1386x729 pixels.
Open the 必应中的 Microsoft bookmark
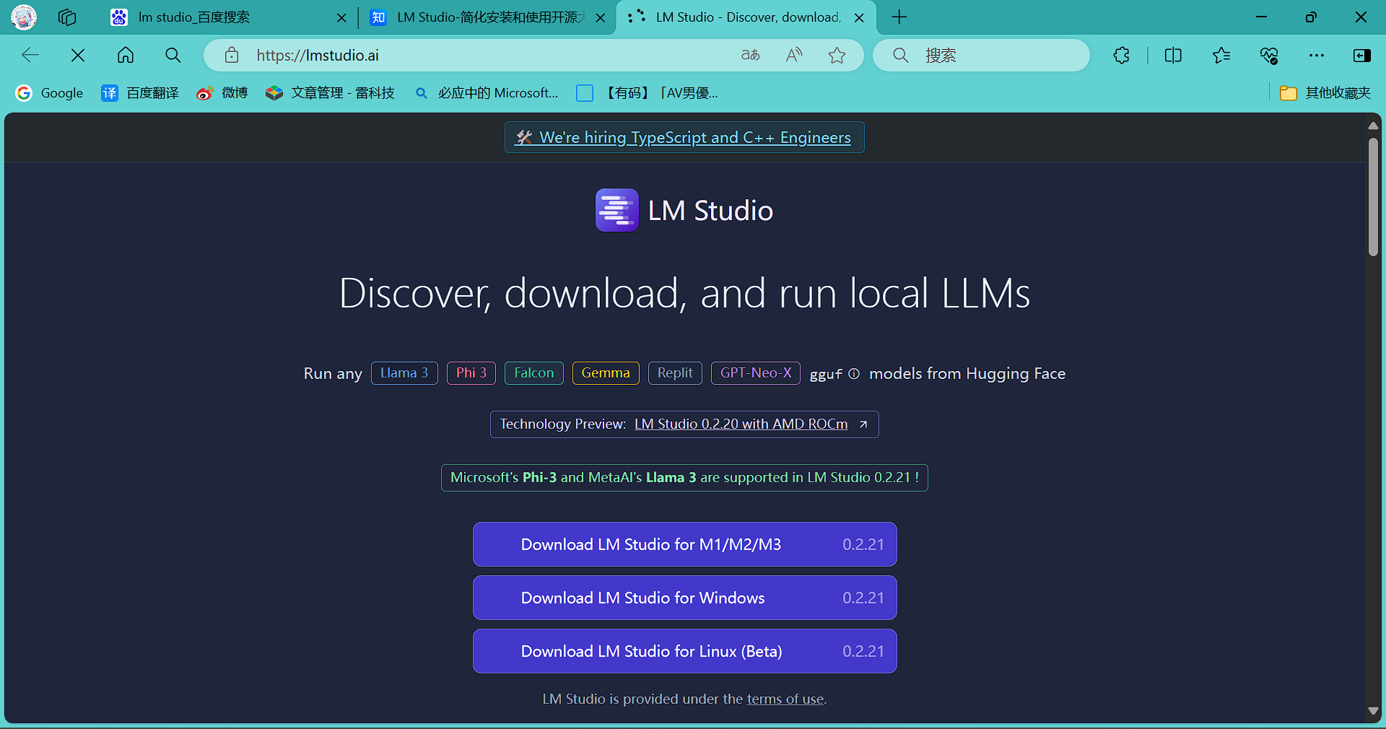pos(487,93)
